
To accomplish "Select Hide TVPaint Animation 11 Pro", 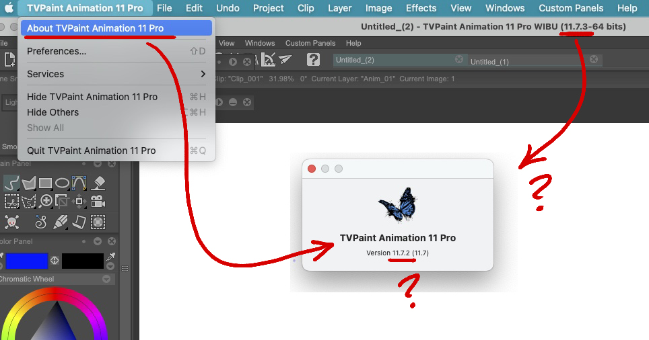I will point(116,97).
